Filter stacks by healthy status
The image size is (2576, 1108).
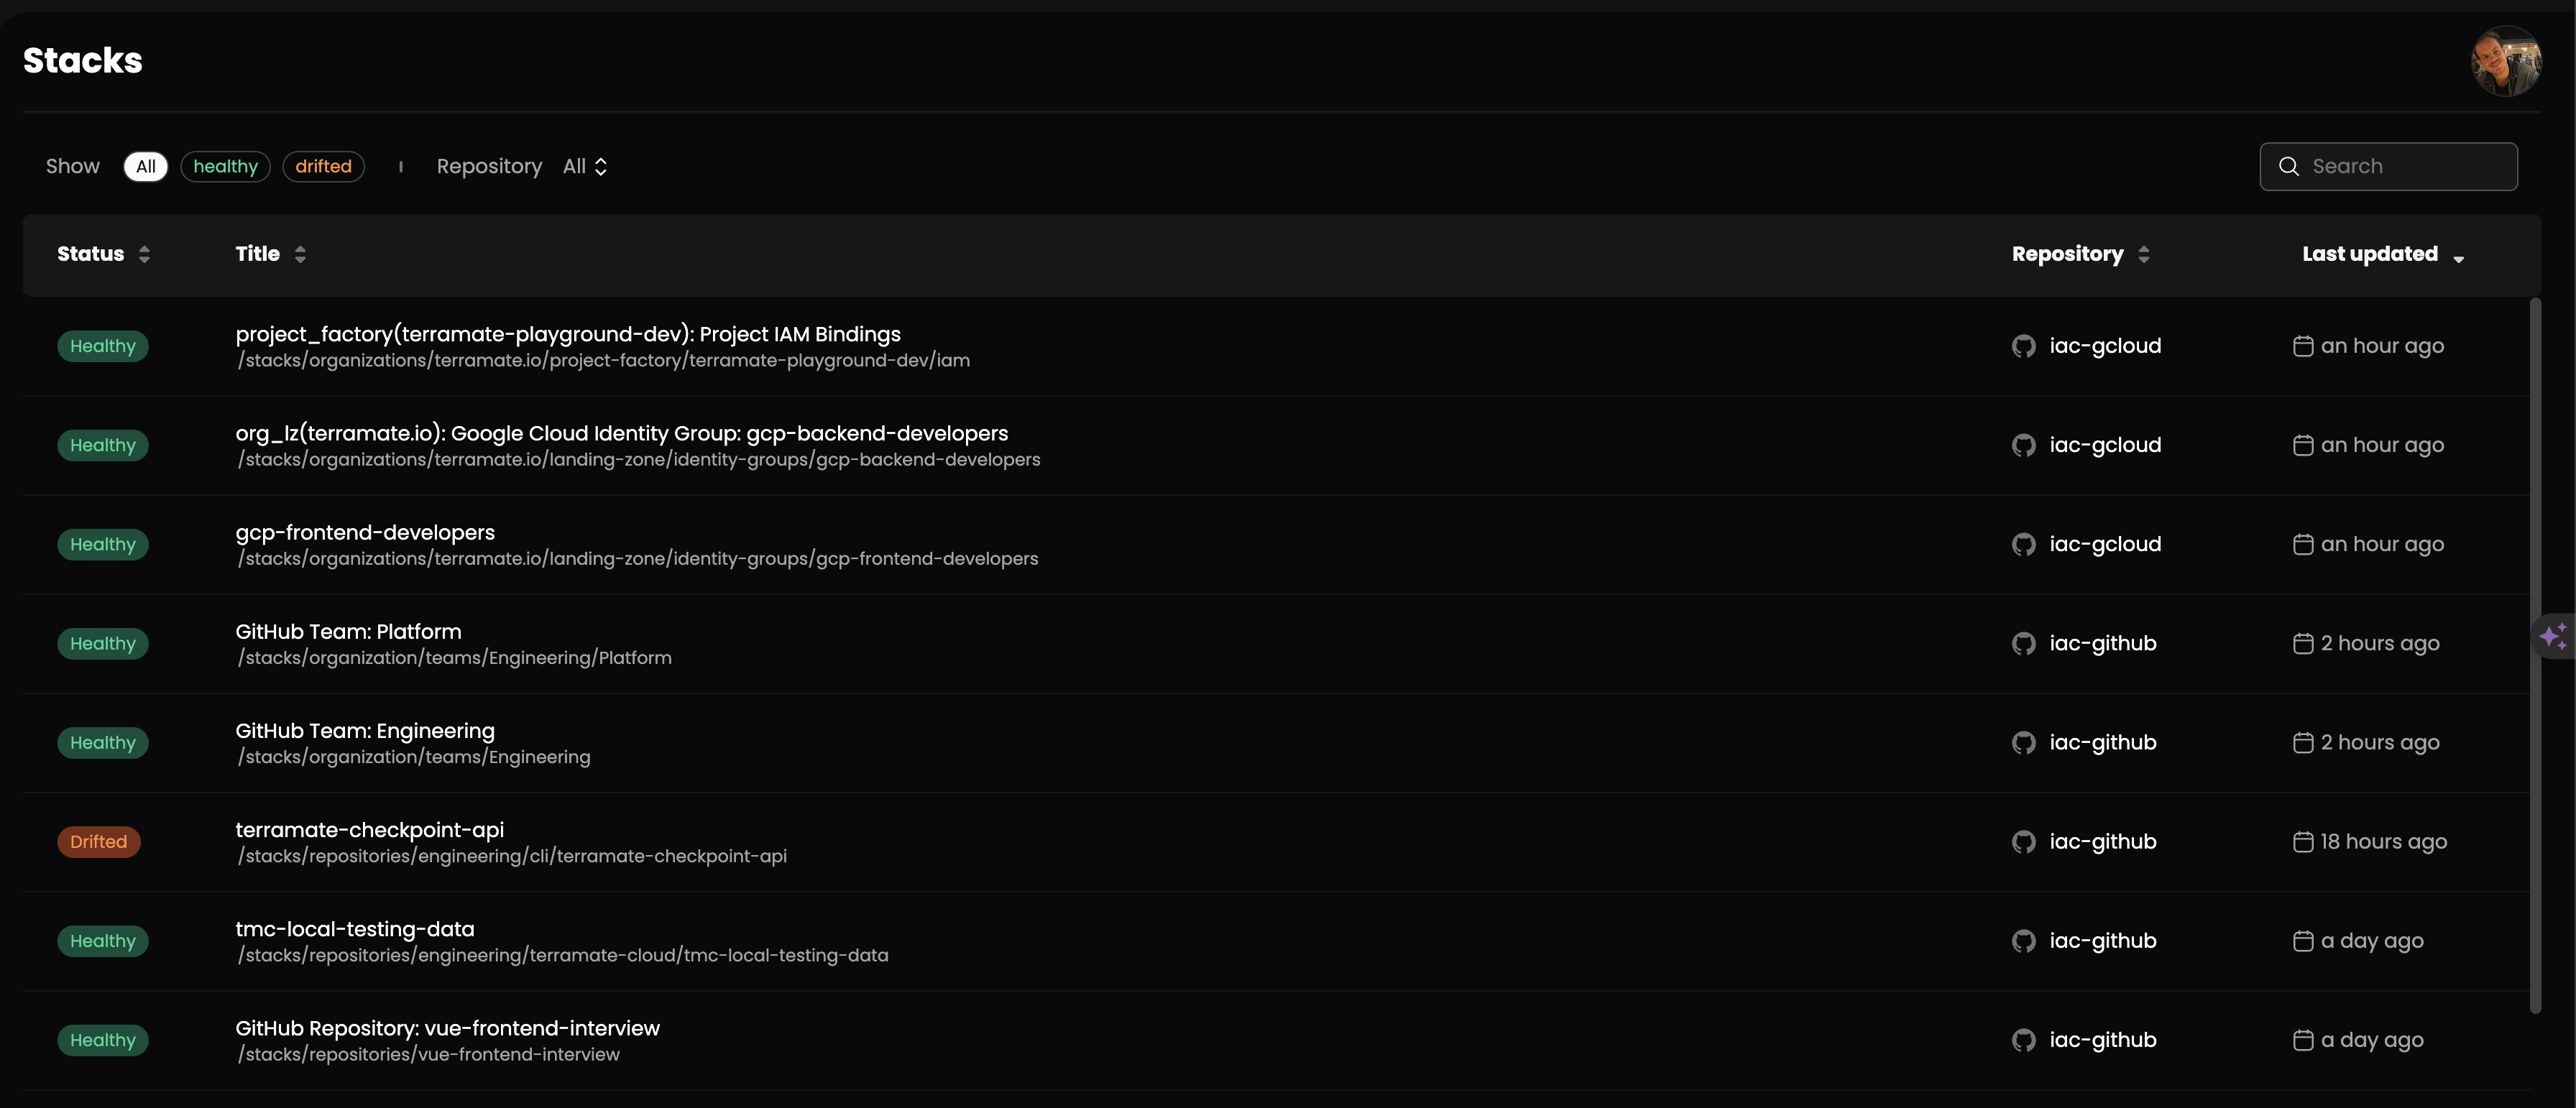(225, 166)
